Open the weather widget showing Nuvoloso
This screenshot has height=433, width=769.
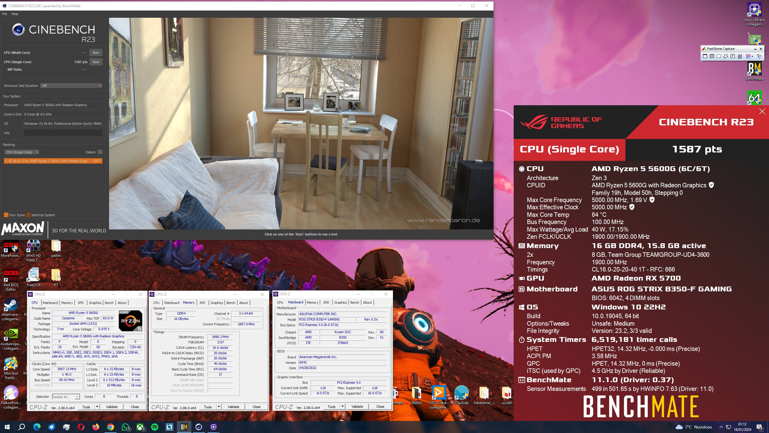point(694,427)
